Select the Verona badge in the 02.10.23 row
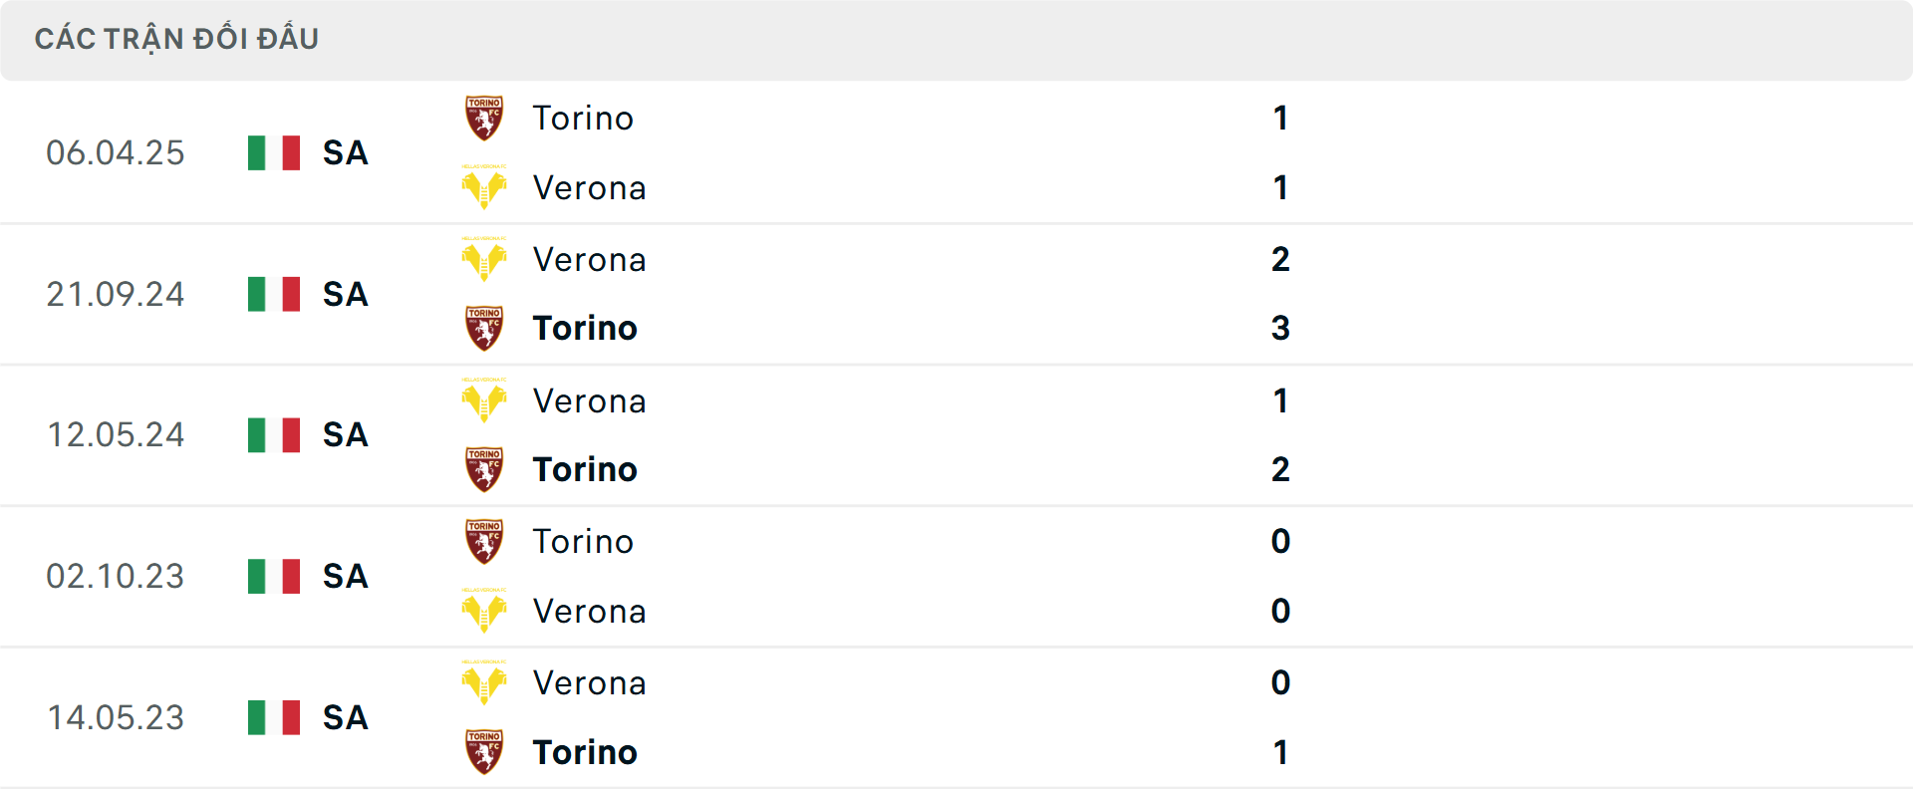This screenshot has width=1913, height=789. click(x=484, y=612)
